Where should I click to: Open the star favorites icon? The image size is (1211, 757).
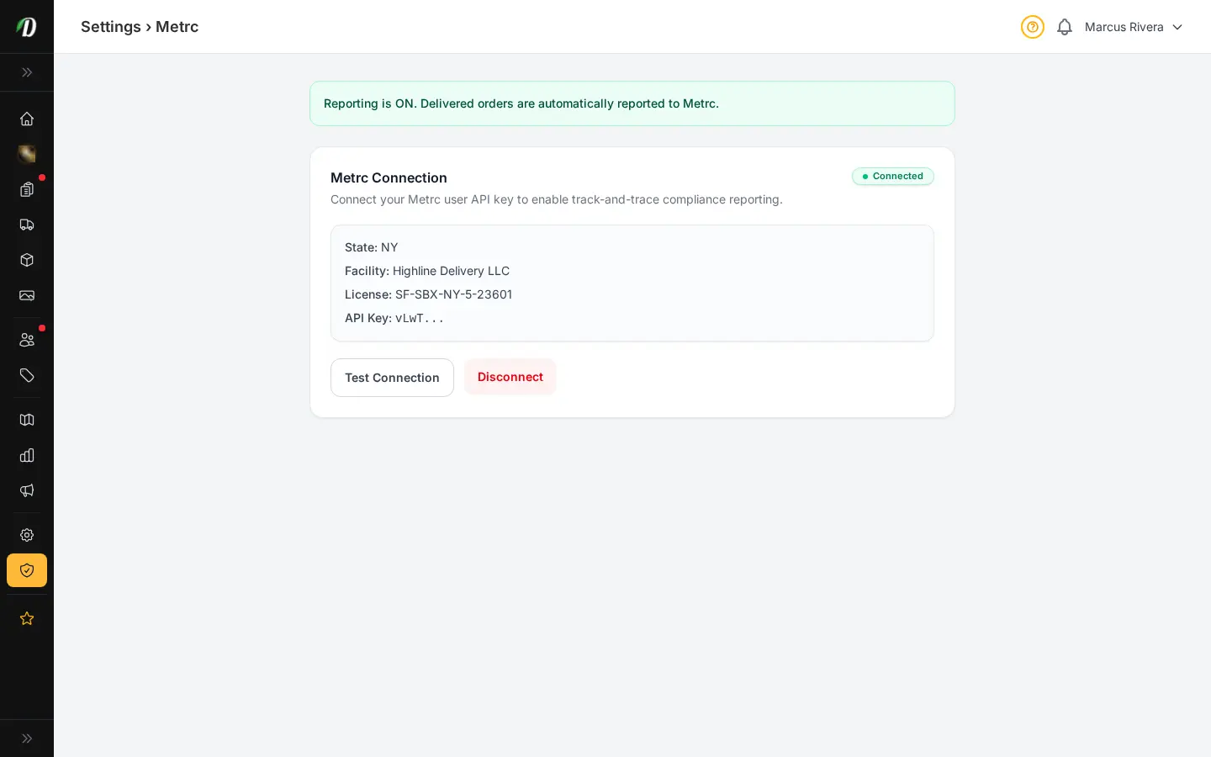point(27,618)
